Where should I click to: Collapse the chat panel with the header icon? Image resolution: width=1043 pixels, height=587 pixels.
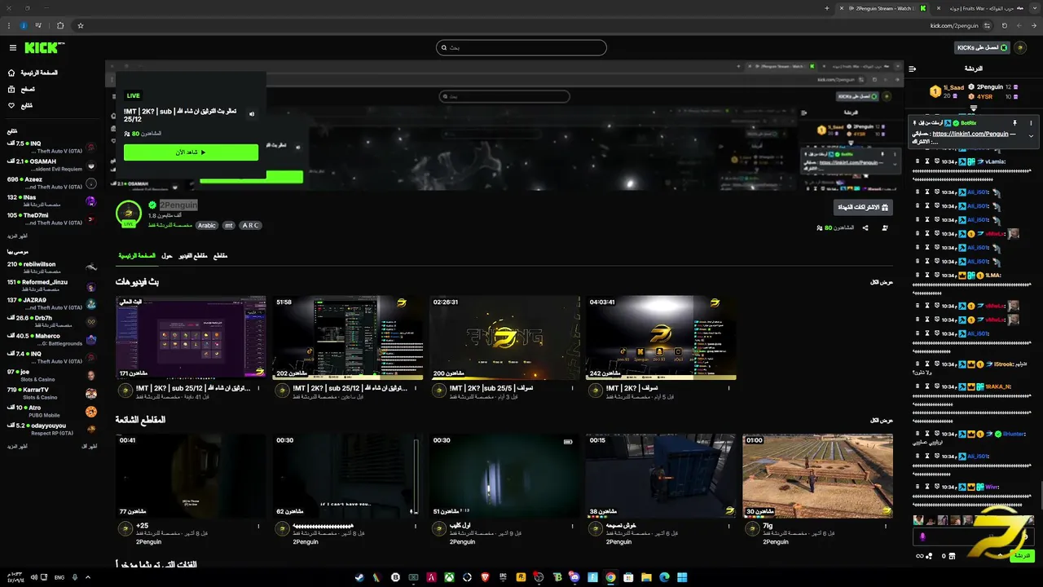[x=913, y=68]
